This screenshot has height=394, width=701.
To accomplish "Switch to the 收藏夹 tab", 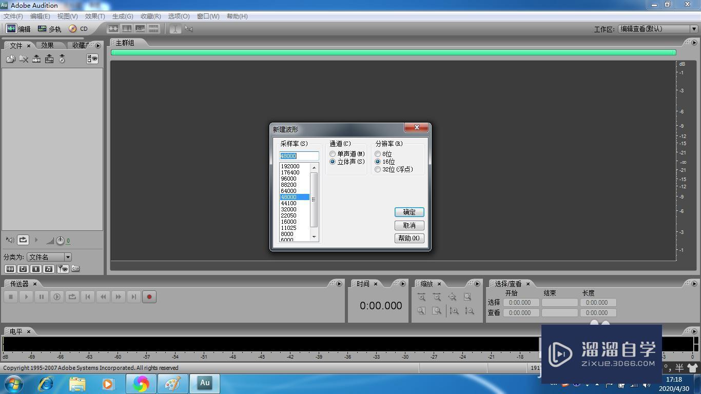I will click(x=80, y=45).
